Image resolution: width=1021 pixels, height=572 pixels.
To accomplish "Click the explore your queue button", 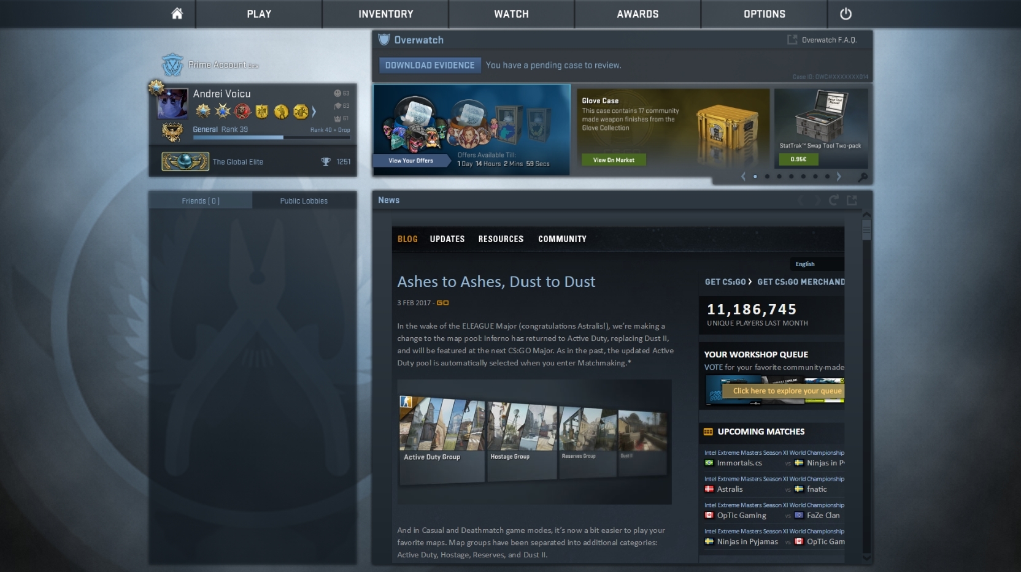I will click(x=783, y=391).
